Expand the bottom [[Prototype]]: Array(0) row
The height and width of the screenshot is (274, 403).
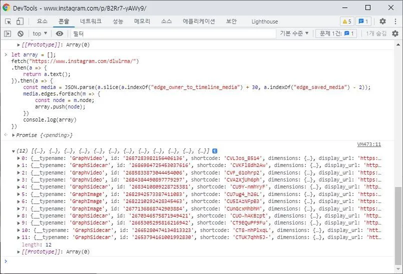[x=19, y=252]
